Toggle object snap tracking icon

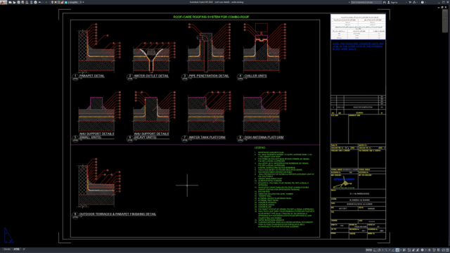click(x=393, y=250)
